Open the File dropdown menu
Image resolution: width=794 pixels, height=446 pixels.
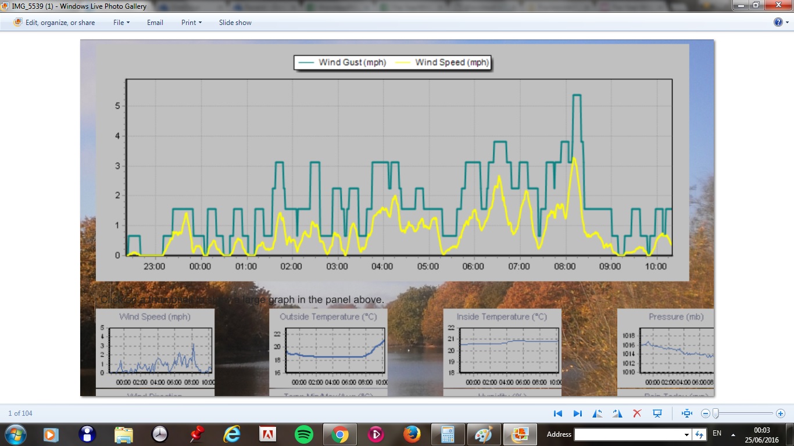(121, 23)
